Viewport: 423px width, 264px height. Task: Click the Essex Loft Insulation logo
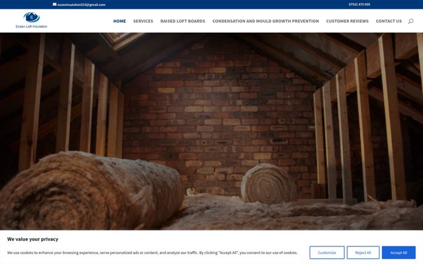pyautogui.click(x=31, y=20)
